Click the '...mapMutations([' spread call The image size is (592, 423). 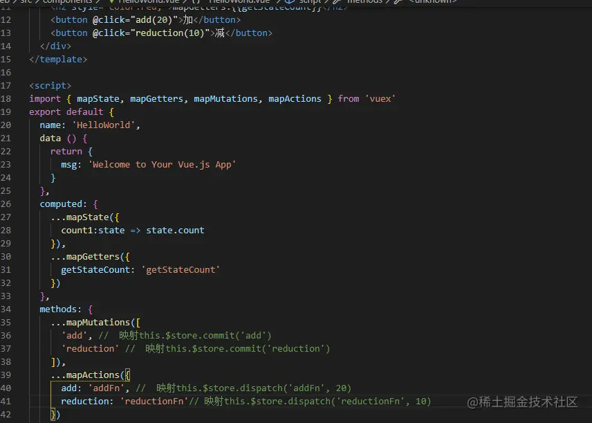[x=95, y=323]
